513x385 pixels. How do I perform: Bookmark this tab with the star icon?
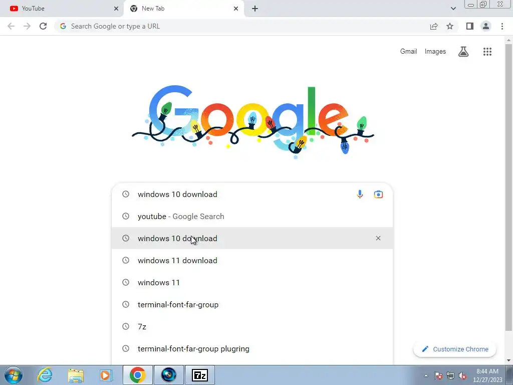[x=450, y=26]
